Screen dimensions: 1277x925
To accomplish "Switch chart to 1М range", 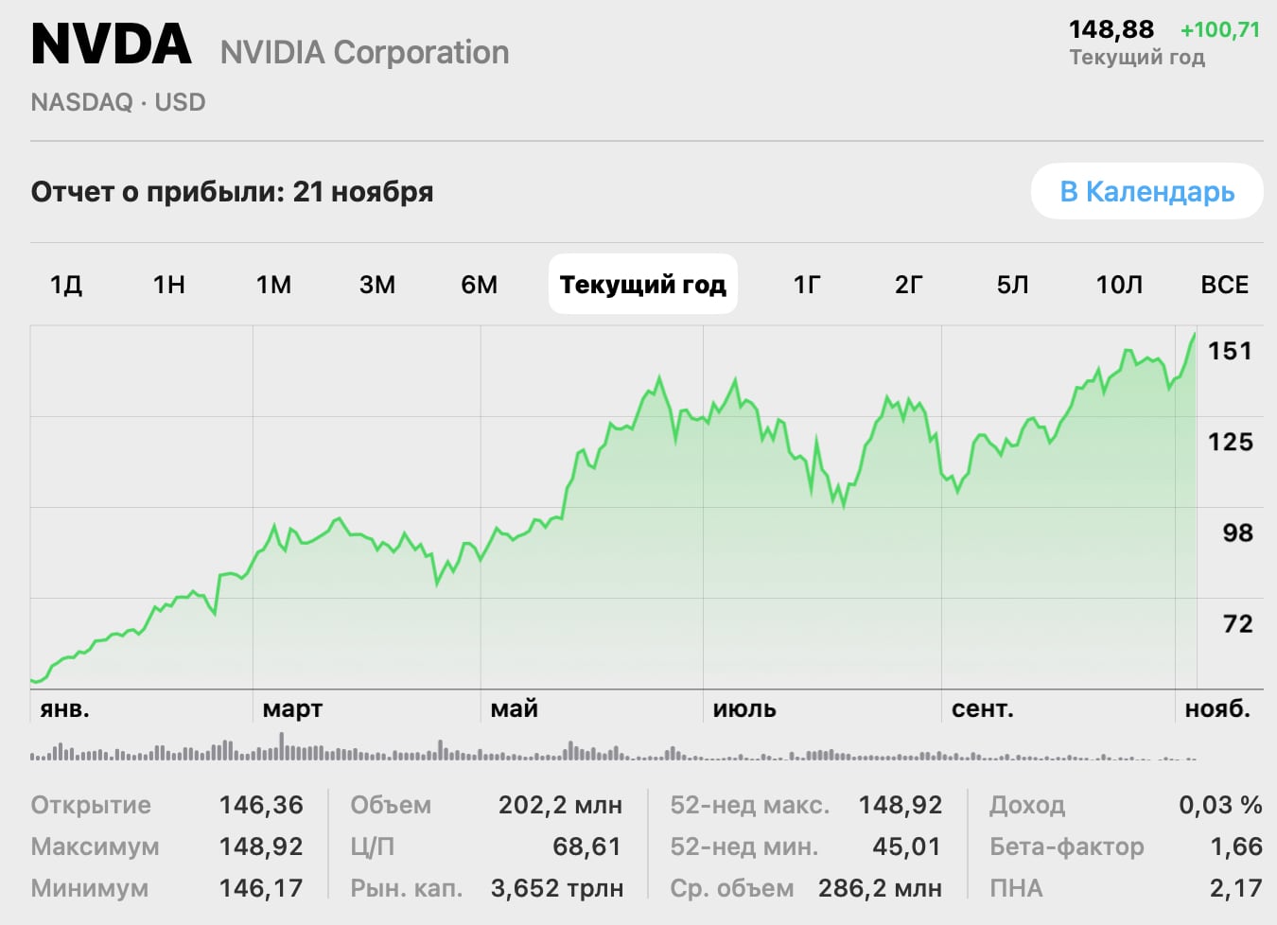I will (x=273, y=285).
